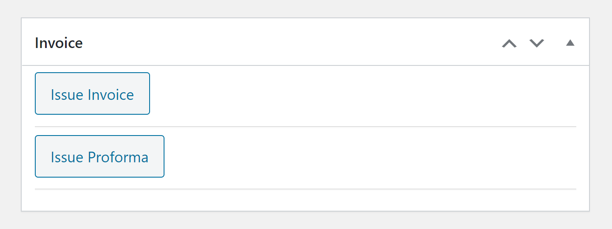
Task: Hit the first button in the Invoice panel
Action: click(x=92, y=93)
